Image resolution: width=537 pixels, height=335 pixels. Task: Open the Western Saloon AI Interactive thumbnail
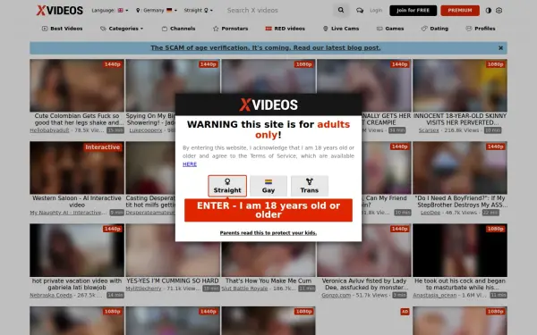[77, 168]
